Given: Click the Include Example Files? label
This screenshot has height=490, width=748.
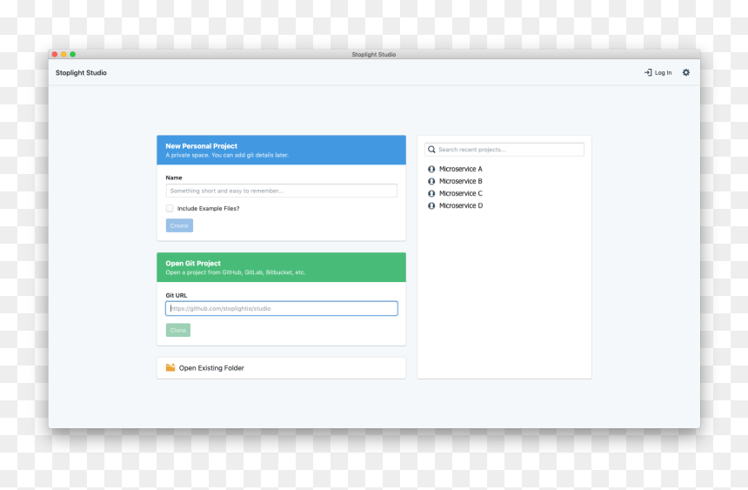Looking at the screenshot, I should 209,209.
